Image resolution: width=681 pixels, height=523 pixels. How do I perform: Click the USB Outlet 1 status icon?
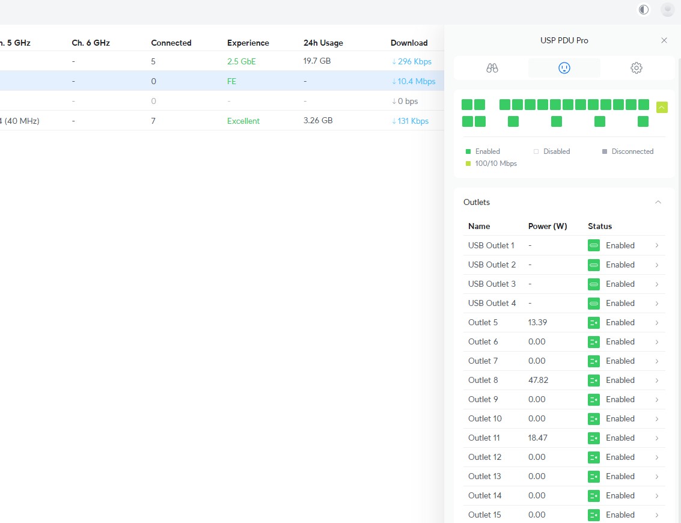coord(594,245)
